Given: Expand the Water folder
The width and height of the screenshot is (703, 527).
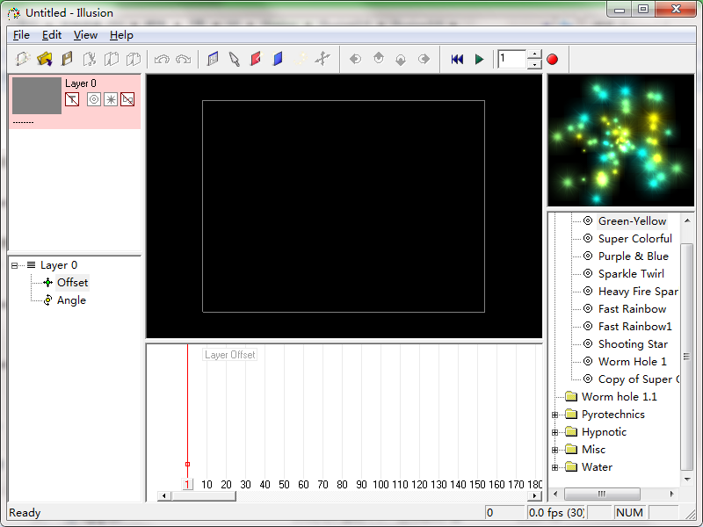Looking at the screenshot, I should [555, 467].
